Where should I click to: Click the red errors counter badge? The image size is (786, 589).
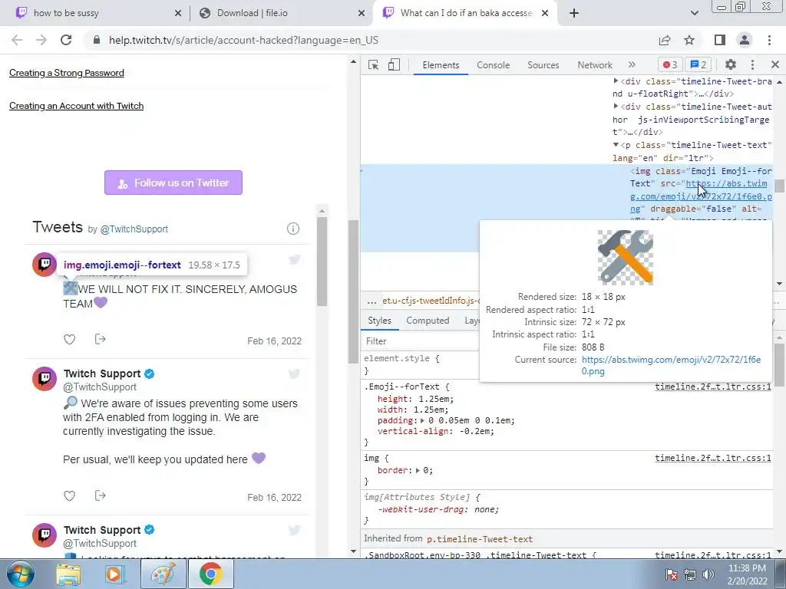tap(670, 64)
